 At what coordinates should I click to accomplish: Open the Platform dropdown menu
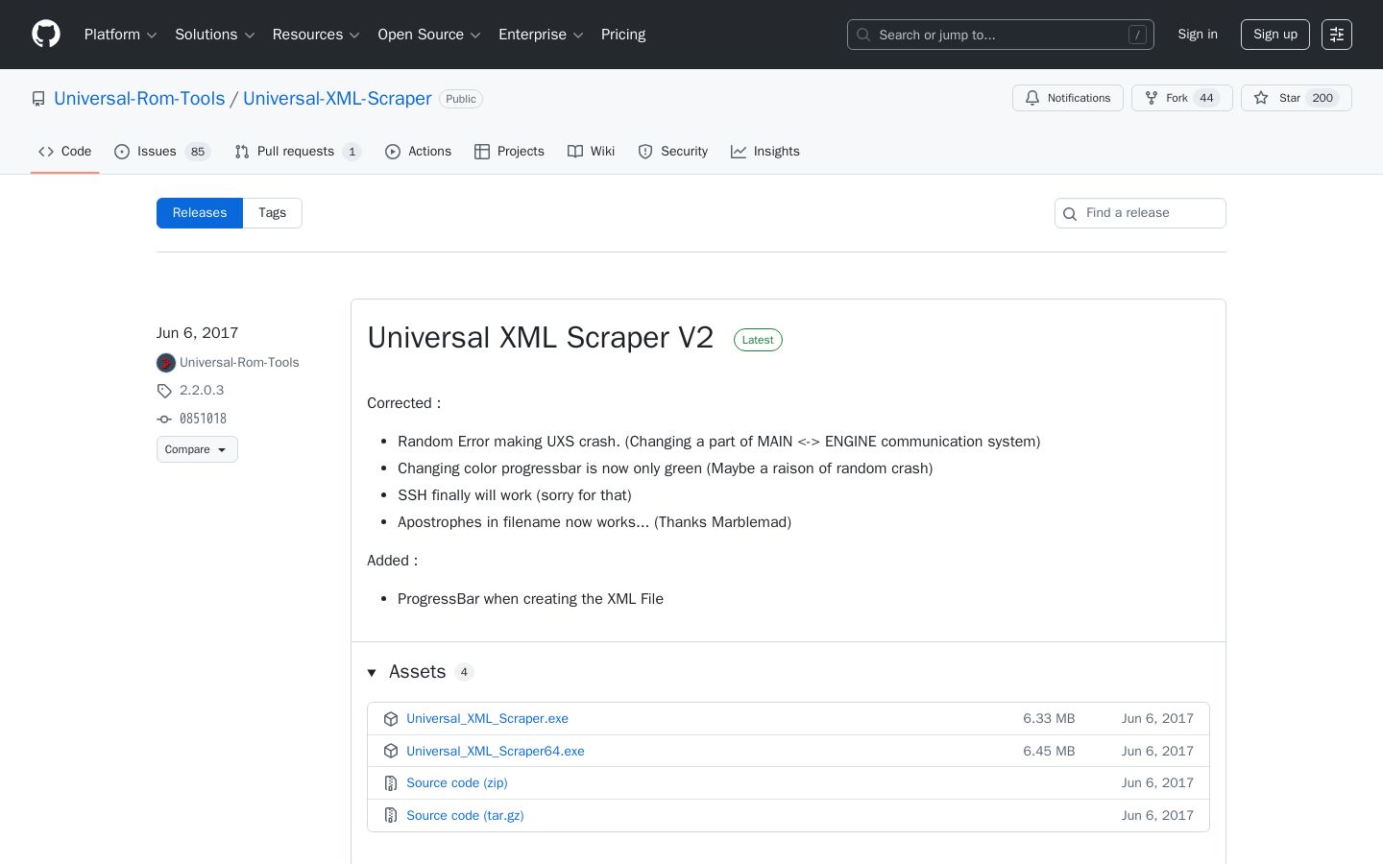pyautogui.click(x=120, y=35)
